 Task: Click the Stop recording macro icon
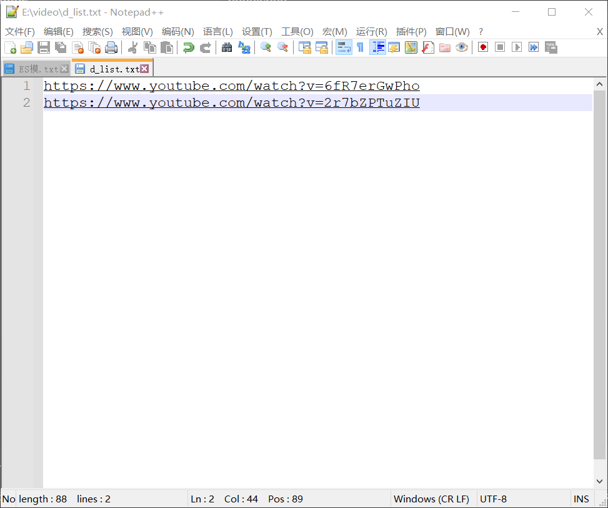(500, 47)
